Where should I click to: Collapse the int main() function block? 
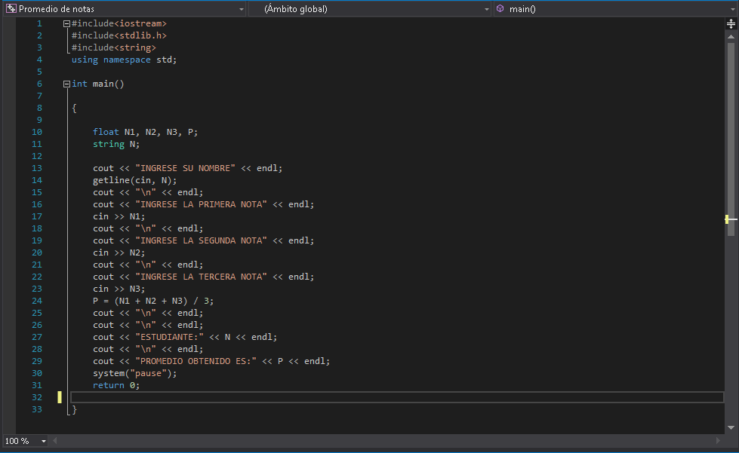66,84
